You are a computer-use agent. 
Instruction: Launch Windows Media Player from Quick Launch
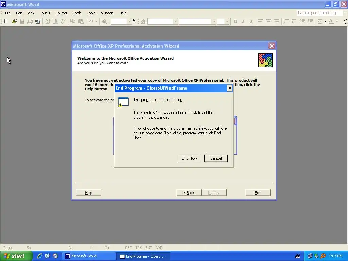click(55, 256)
